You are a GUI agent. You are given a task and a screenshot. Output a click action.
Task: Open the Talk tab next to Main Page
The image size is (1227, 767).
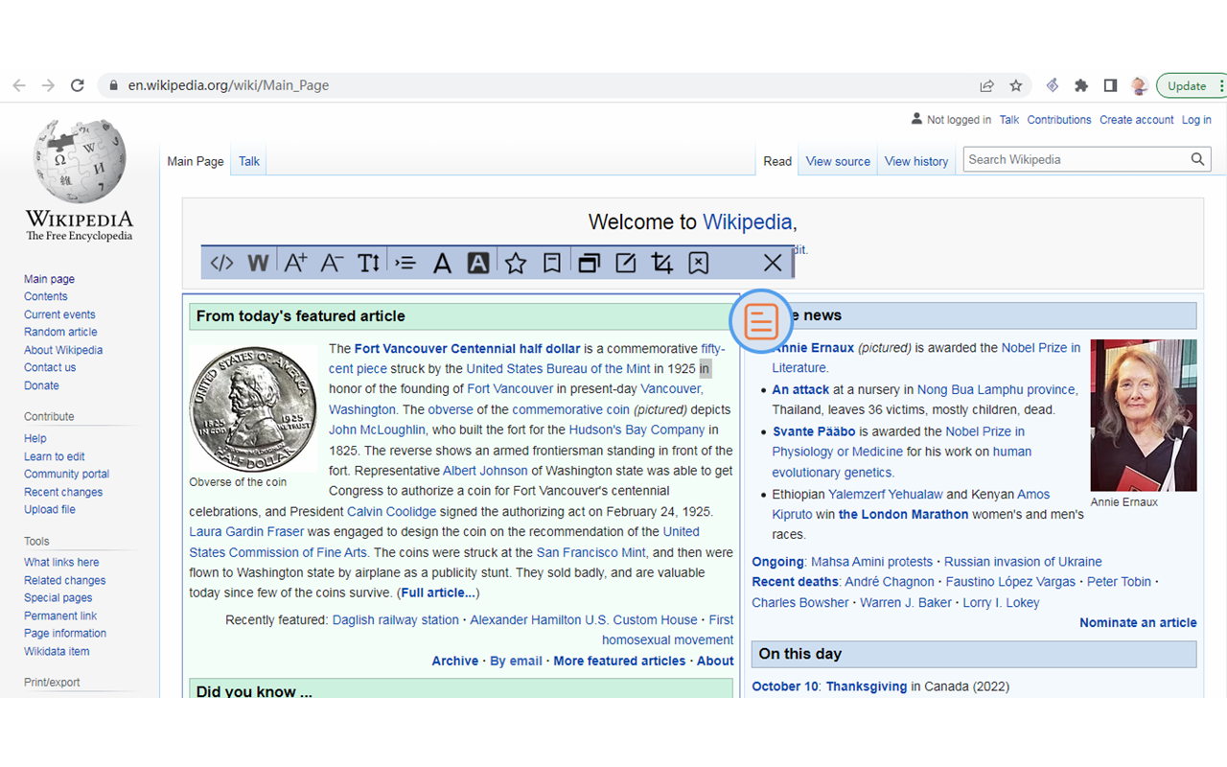pyautogui.click(x=249, y=161)
